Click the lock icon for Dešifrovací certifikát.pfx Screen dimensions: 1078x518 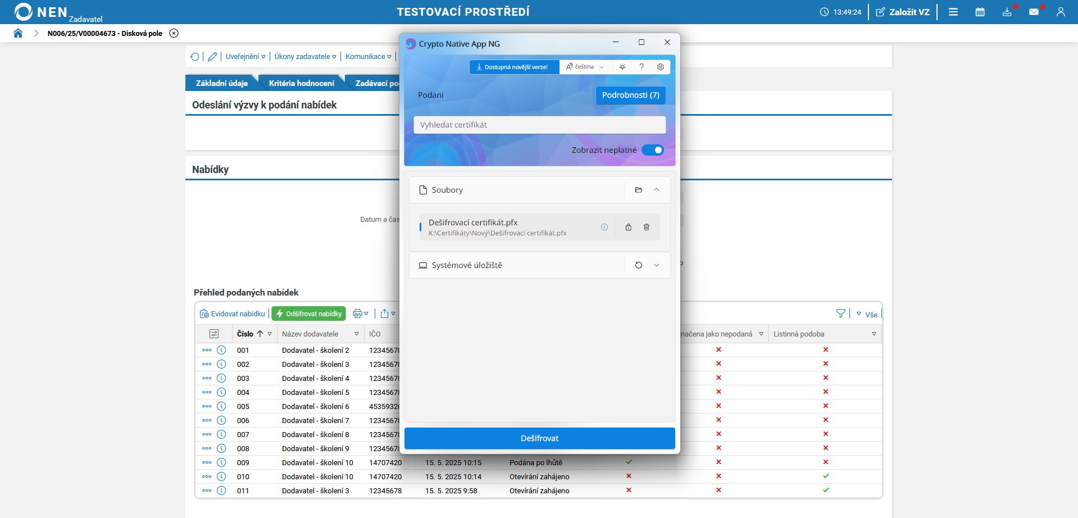tap(629, 227)
